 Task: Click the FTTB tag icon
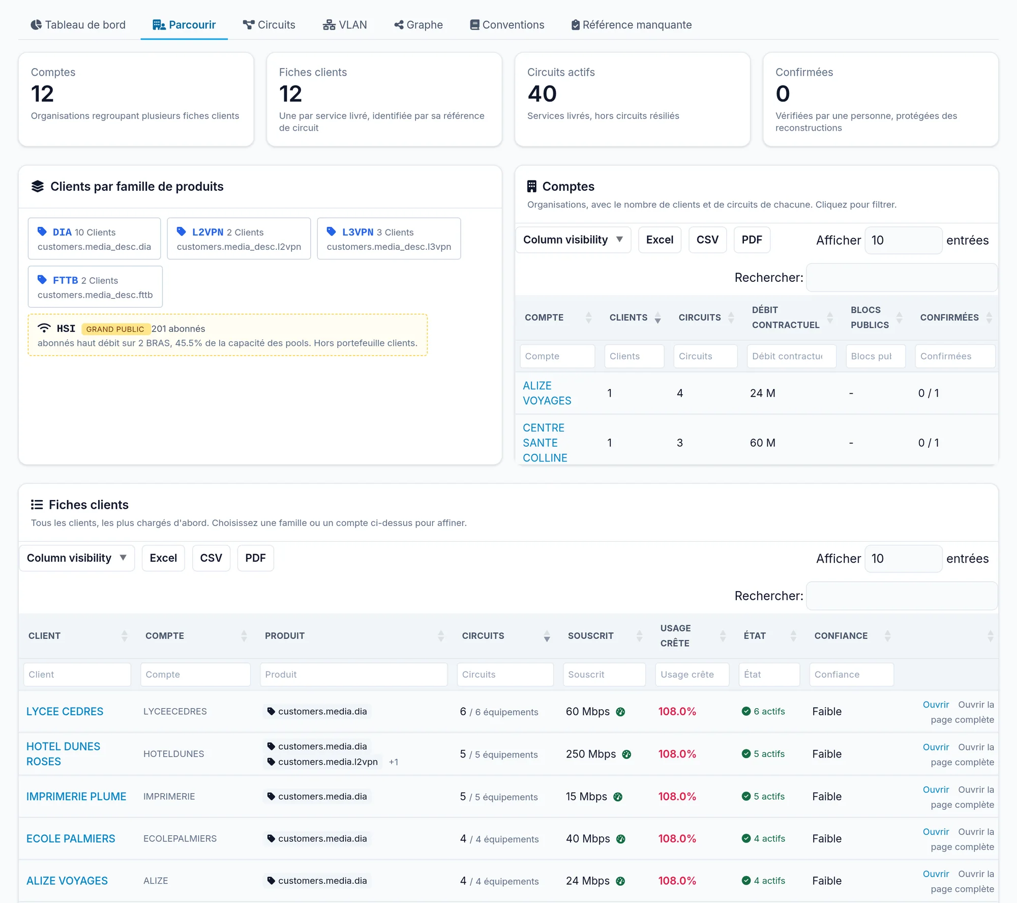42,280
